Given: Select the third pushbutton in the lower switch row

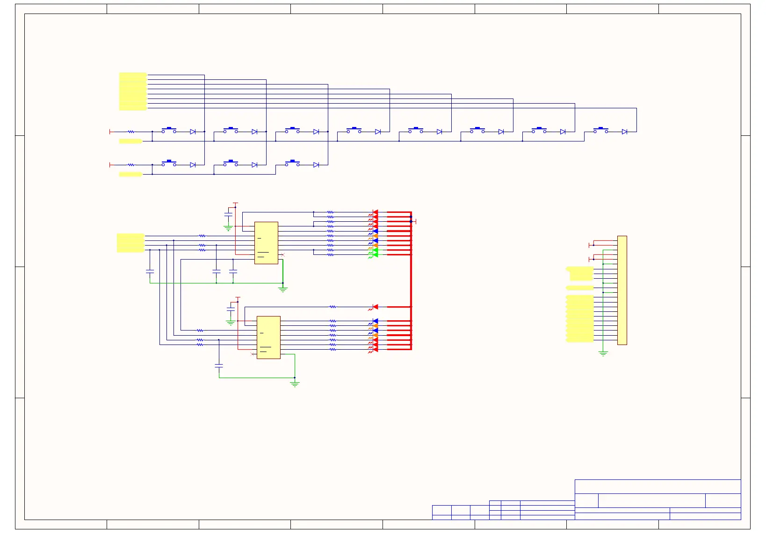Looking at the screenshot, I should (292, 163).
